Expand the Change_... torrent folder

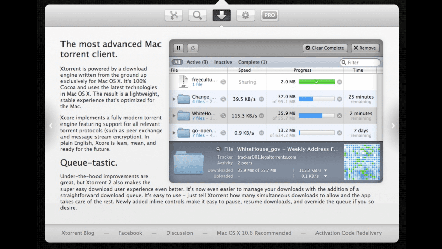(x=174, y=99)
